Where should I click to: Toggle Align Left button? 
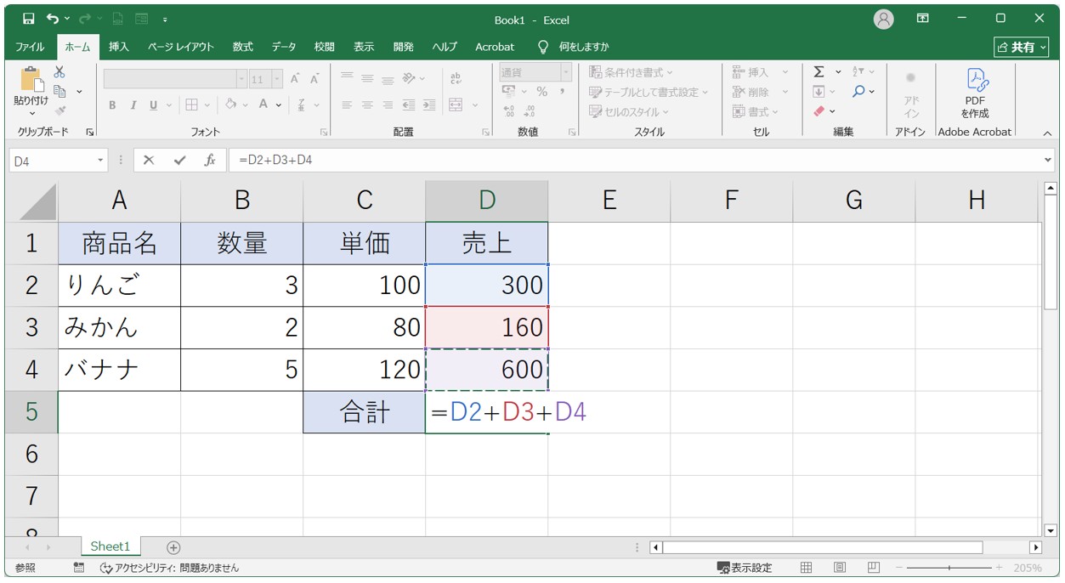[347, 105]
